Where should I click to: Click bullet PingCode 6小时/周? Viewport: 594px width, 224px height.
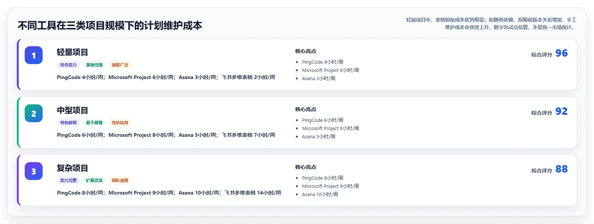pos(322,120)
